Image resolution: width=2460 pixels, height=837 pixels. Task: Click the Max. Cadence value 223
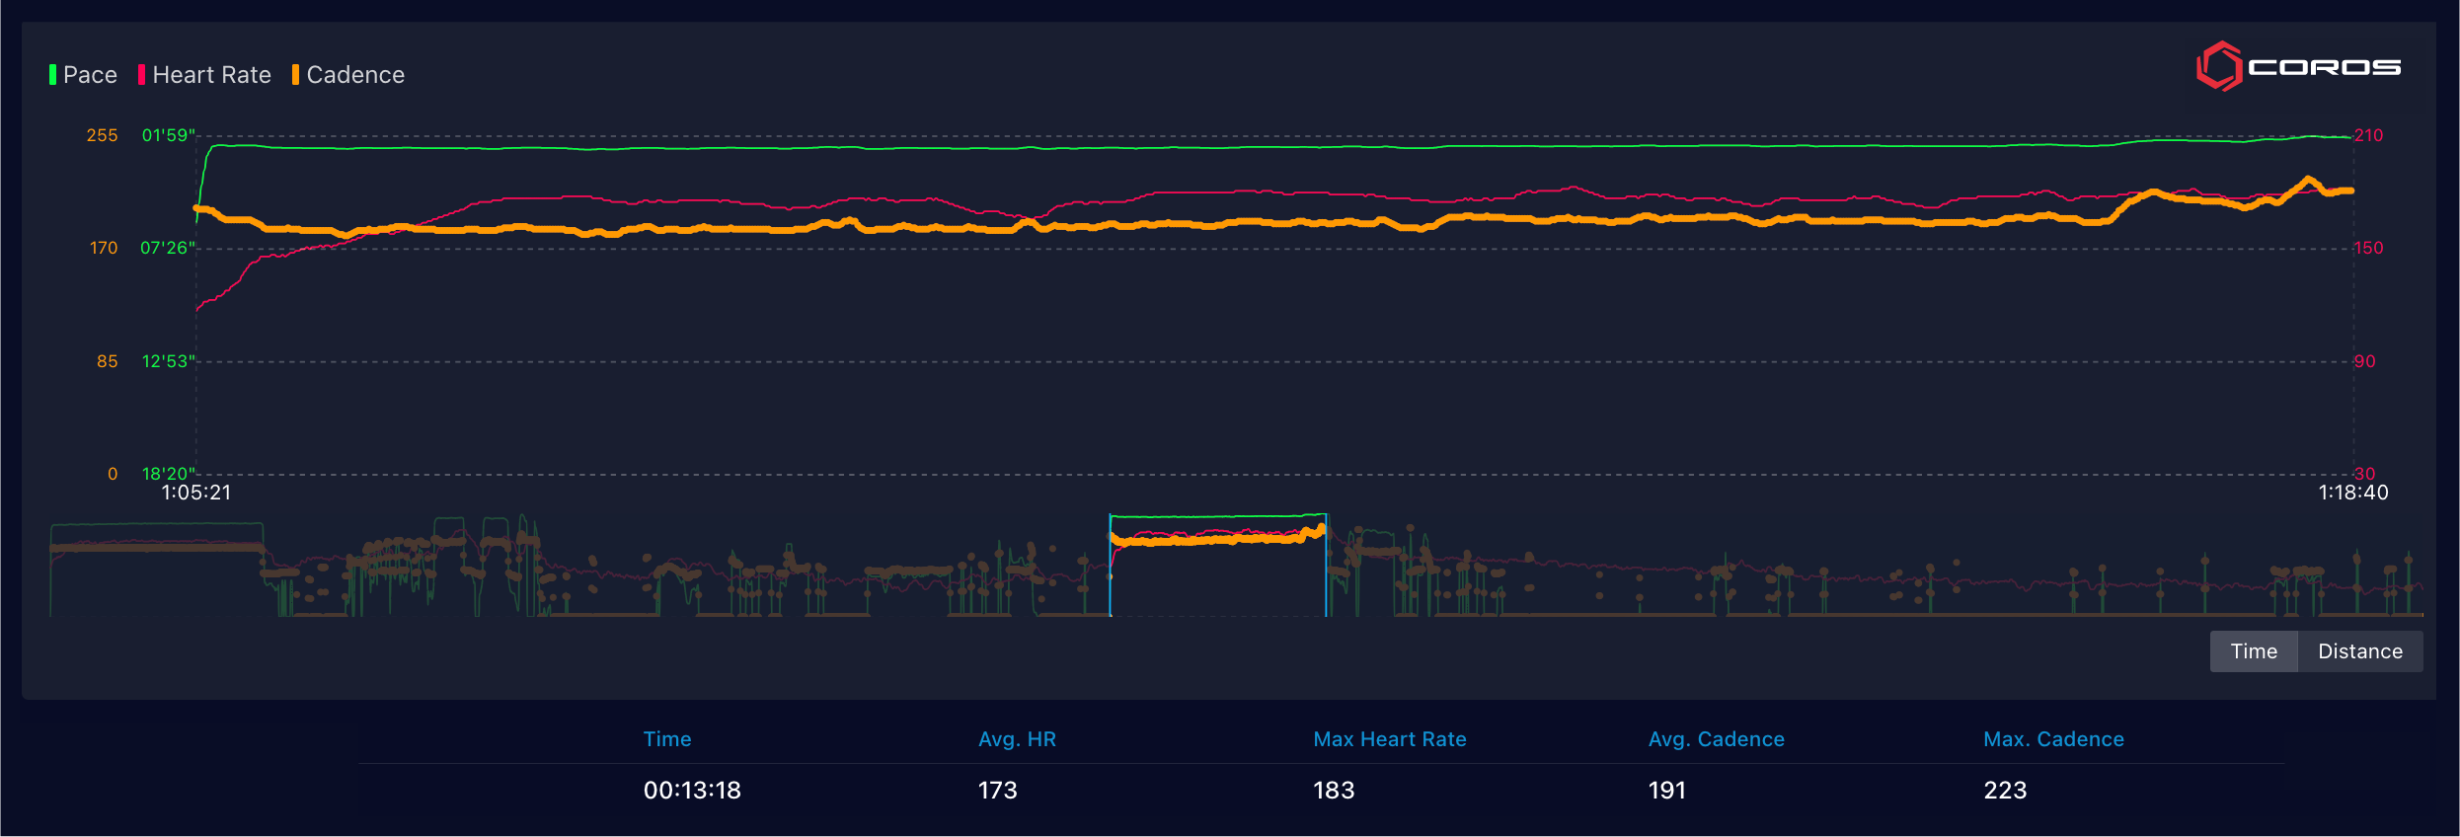pos(2005,791)
